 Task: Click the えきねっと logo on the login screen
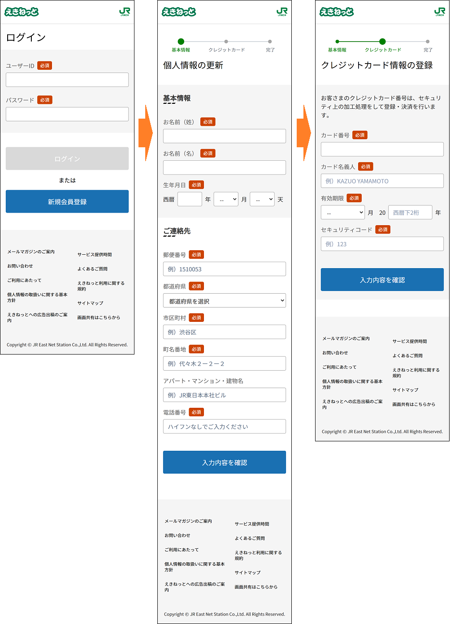pyautogui.click(x=22, y=12)
